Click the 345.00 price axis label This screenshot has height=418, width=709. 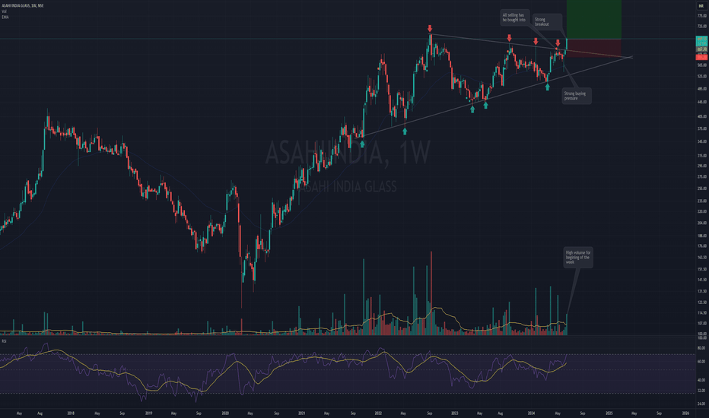click(x=701, y=142)
